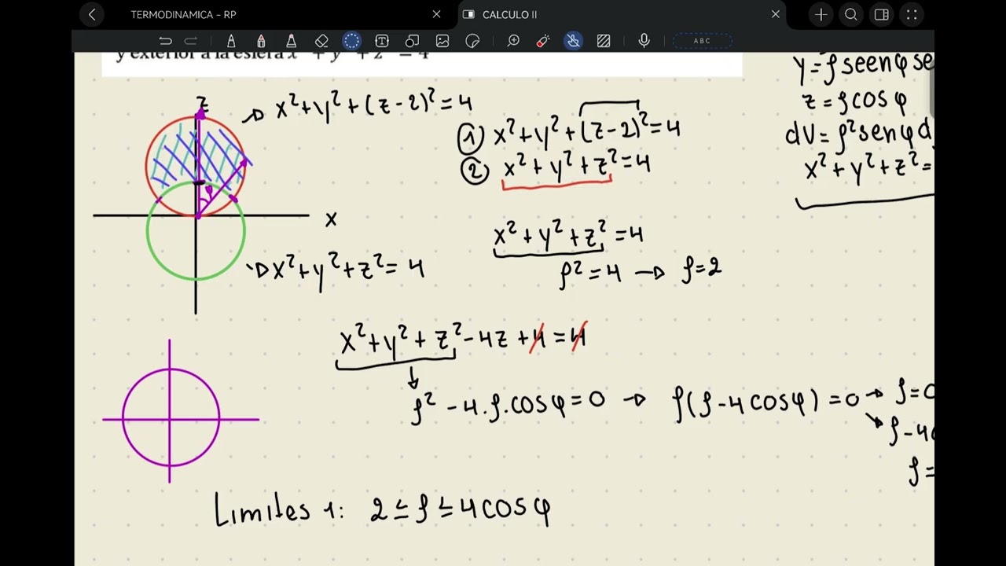Select the Pen tool
The height and width of the screenshot is (566, 1006).
tap(231, 41)
